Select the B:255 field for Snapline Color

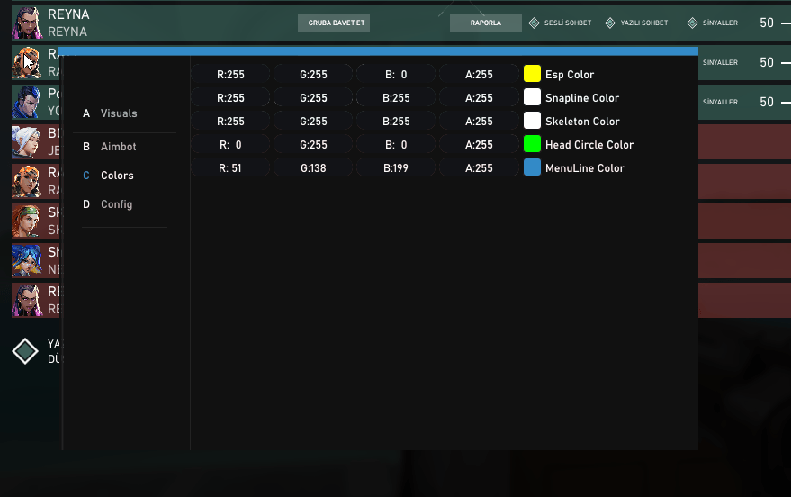coord(396,98)
